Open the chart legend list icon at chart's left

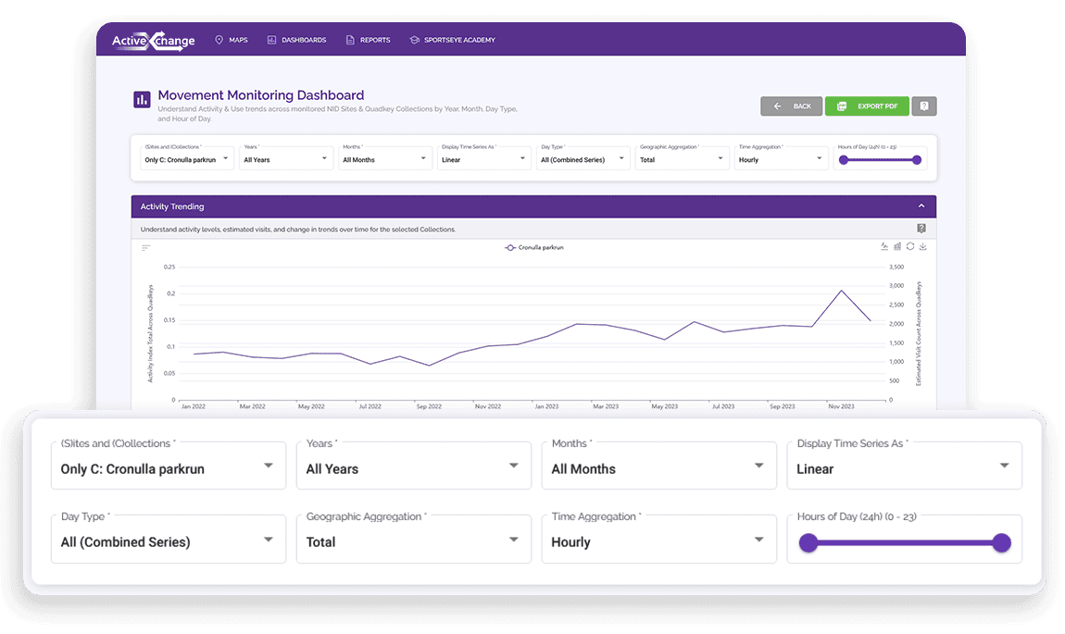click(x=145, y=247)
